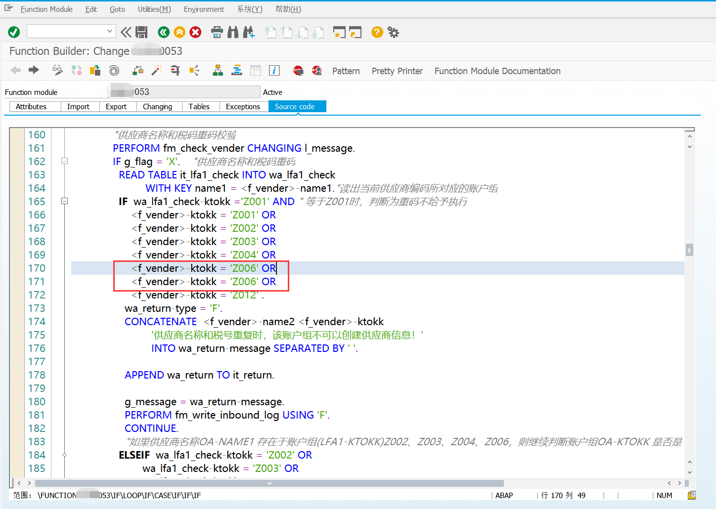This screenshot has width=716, height=509.
Task: Click the NUM indicator in status bar
Action: tap(664, 495)
